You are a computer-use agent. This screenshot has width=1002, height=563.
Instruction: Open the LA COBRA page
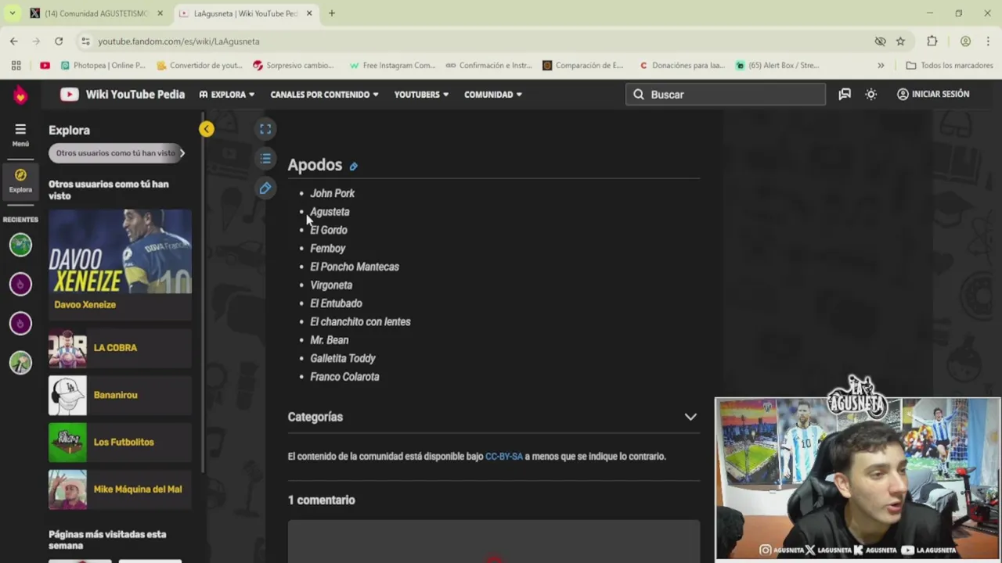(x=120, y=348)
